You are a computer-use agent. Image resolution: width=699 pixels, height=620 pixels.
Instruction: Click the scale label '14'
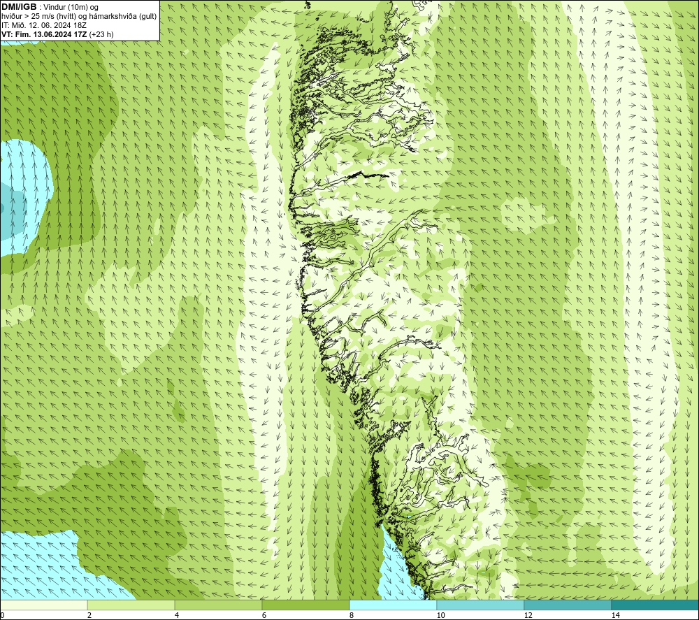click(x=615, y=616)
